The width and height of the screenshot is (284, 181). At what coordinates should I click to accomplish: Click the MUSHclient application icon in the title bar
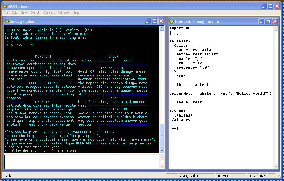click(x=5, y=6)
